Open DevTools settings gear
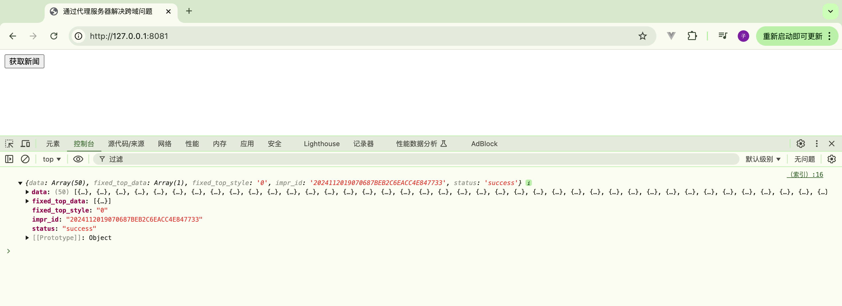Viewport: 842px width, 306px height. pos(800,144)
